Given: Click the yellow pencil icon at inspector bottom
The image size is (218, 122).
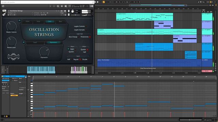Looking at the screenshot, I should (7, 116).
